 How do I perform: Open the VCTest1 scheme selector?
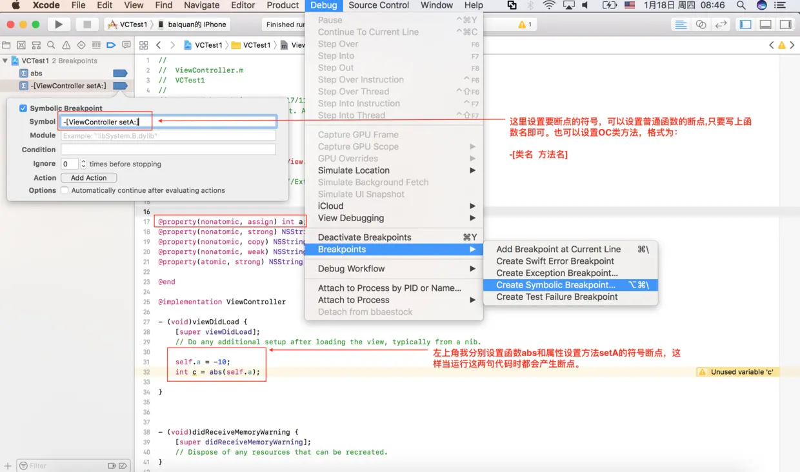[128, 25]
